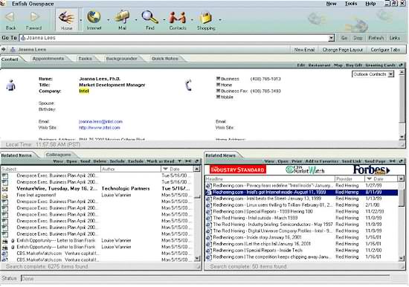Click inside the Go To address field
The height and width of the screenshot is (287, 409).
tap(174, 38)
